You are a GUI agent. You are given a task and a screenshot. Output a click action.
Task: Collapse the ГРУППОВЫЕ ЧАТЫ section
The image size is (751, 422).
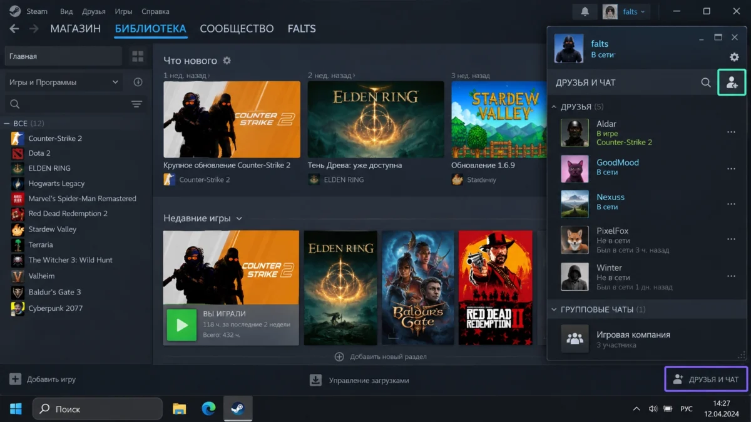(554, 309)
